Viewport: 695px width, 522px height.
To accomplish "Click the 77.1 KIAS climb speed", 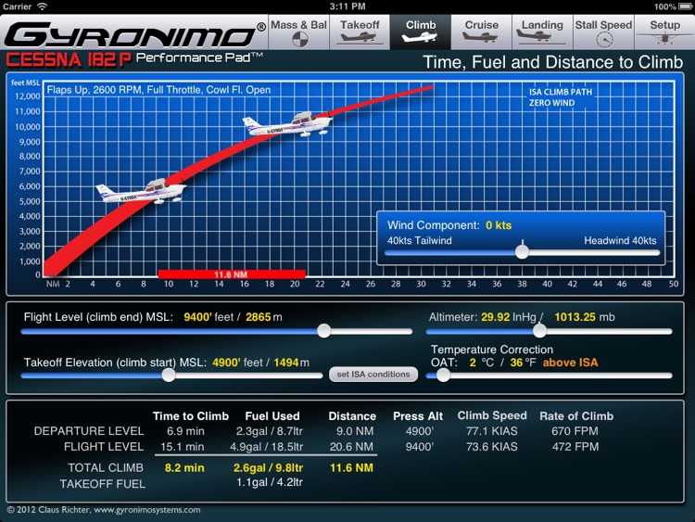I will (491, 431).
